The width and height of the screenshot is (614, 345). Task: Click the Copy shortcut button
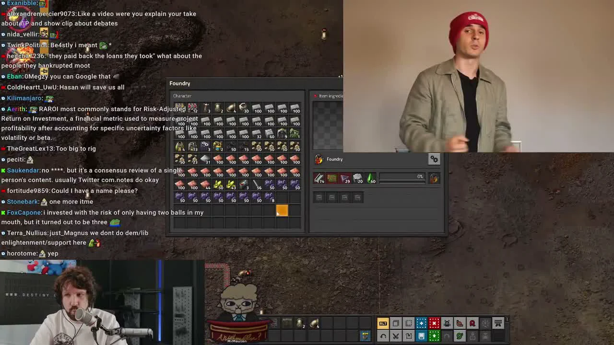point(396,323)
